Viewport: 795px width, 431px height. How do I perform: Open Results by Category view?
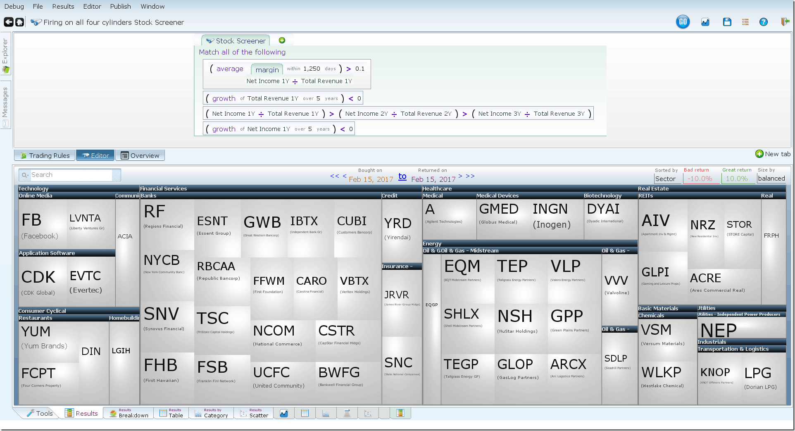pyautogui.click(x=211, y=413)
